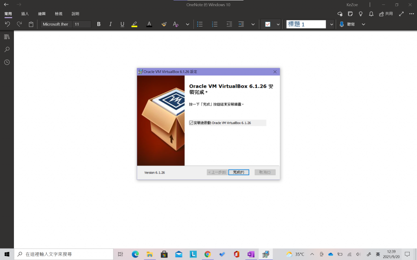Screen dimensions: 417x260
Task: Open the Windows Start menu
Action: (7, 254)
